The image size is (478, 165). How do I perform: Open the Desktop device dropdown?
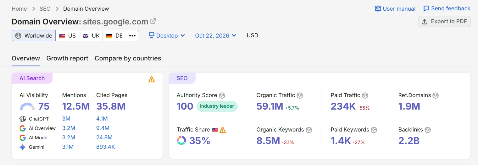167,36
